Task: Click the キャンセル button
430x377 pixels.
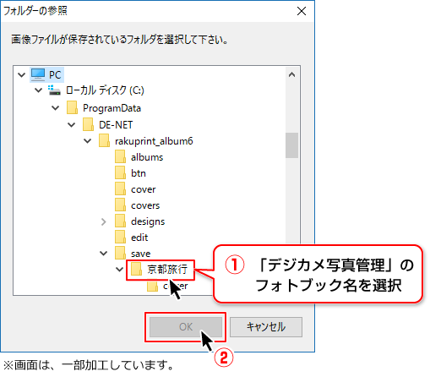Action: click(x=266, y=327)
